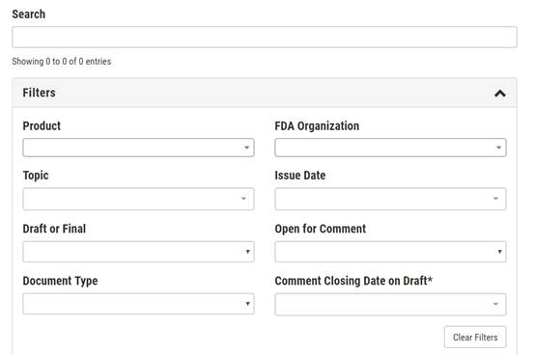Open the FDA Organization dropdown
This screenshot has width=534, height=355.
click(x=390, y=148)
